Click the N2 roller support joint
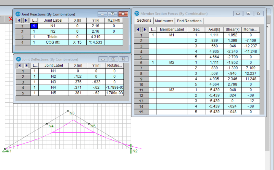 point(131,149)
